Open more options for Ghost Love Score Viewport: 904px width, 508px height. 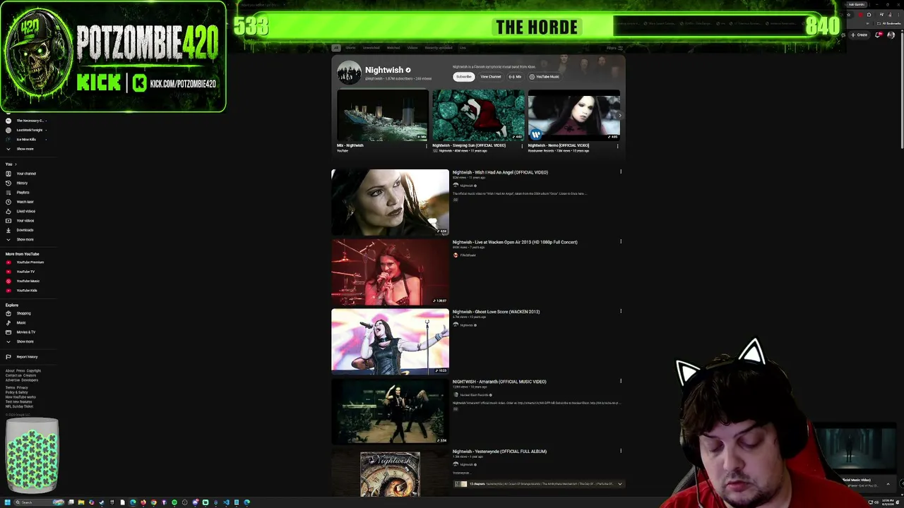point(621,311)
